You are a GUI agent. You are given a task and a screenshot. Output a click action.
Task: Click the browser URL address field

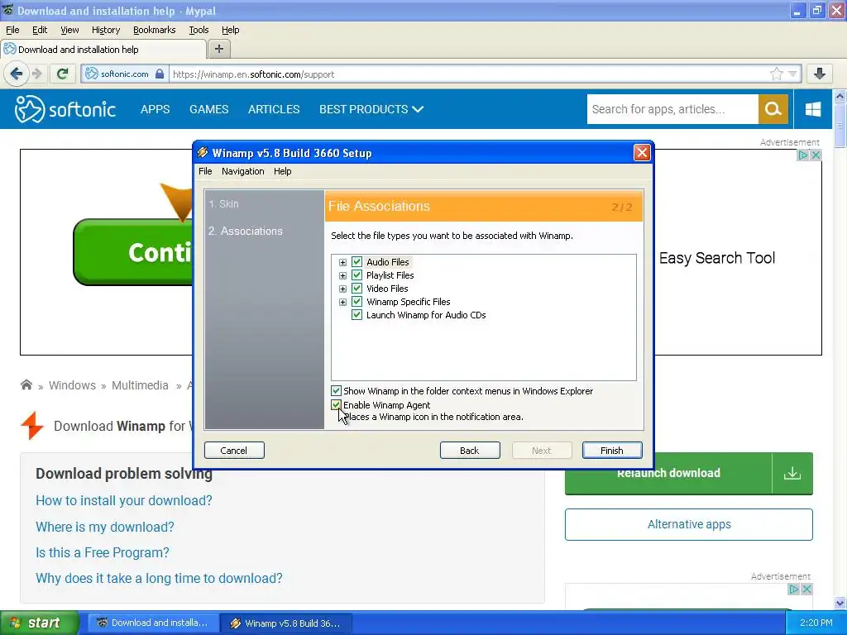(x=468, y=74)
